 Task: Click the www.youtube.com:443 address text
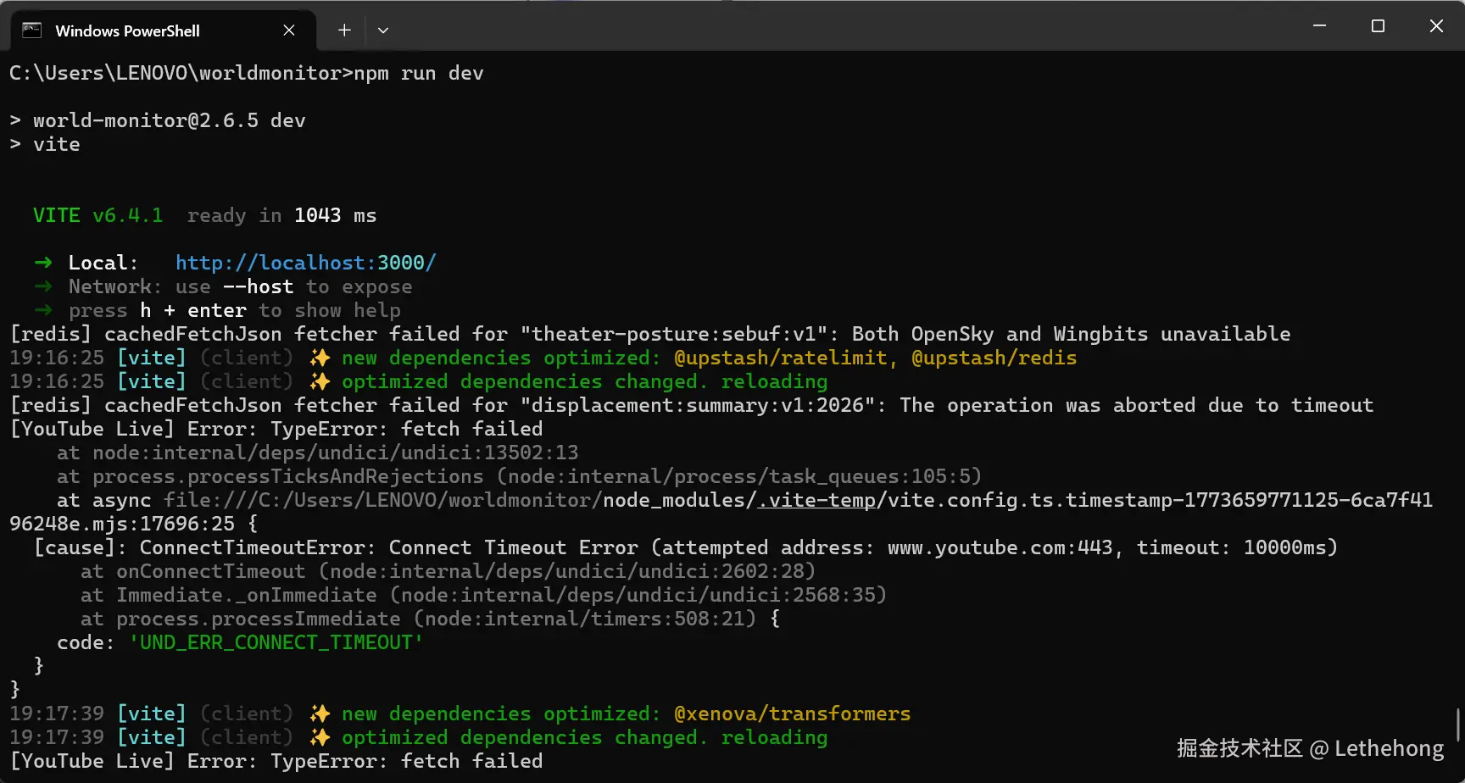click(1000, 547)
